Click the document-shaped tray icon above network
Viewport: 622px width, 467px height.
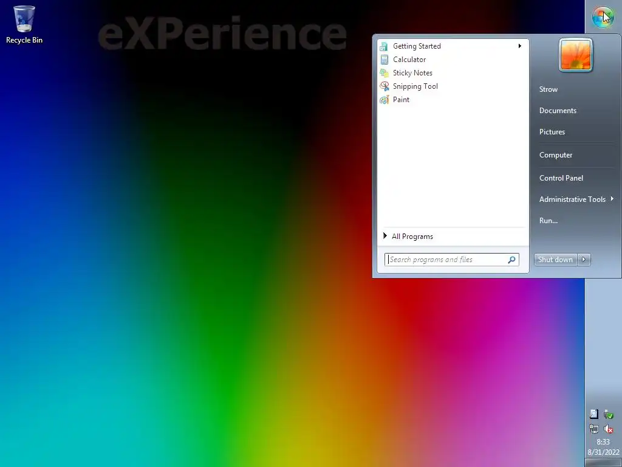coord(594,414)
